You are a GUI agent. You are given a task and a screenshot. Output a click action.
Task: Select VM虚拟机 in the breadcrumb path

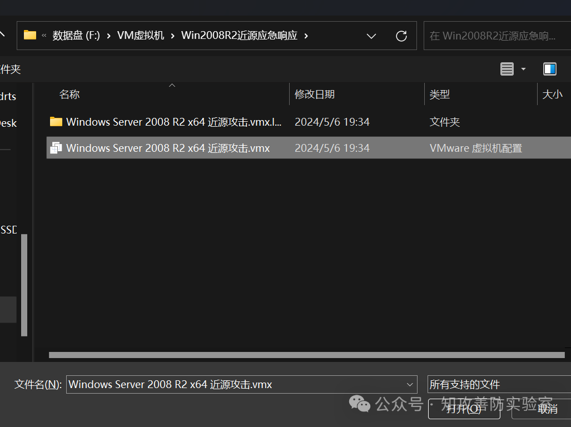(x=141, y=36)
